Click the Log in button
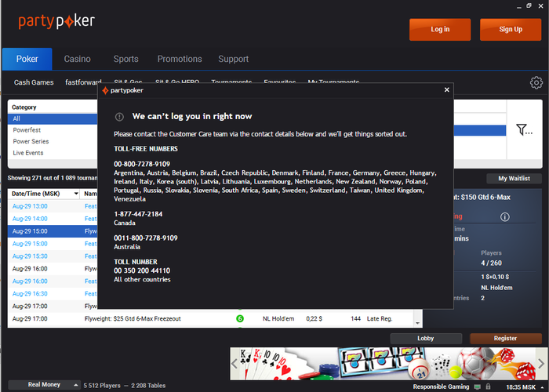This screenshot has width=549, height=392. (440, 30)
